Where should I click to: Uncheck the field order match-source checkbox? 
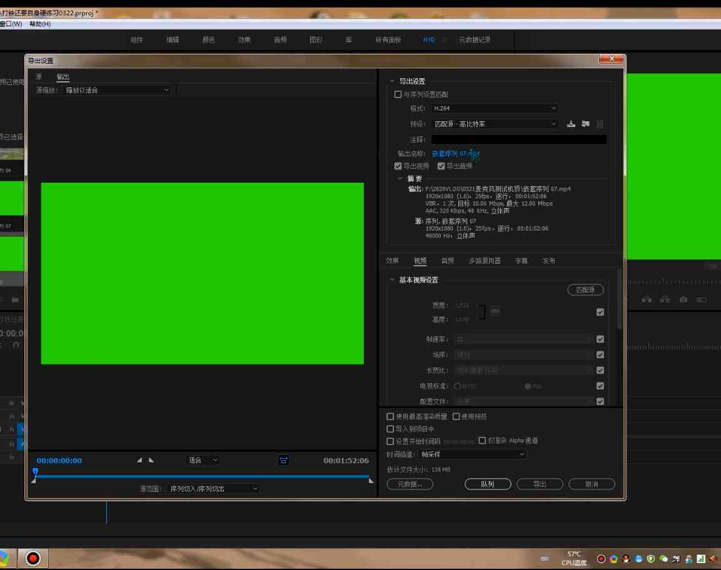[600, 355]
